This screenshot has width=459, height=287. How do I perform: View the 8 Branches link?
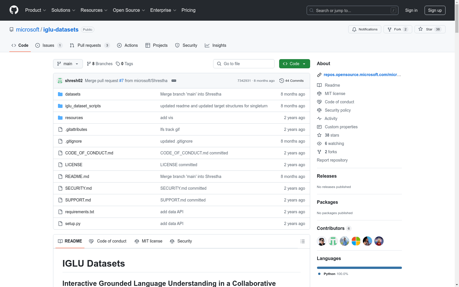point(100,64)
